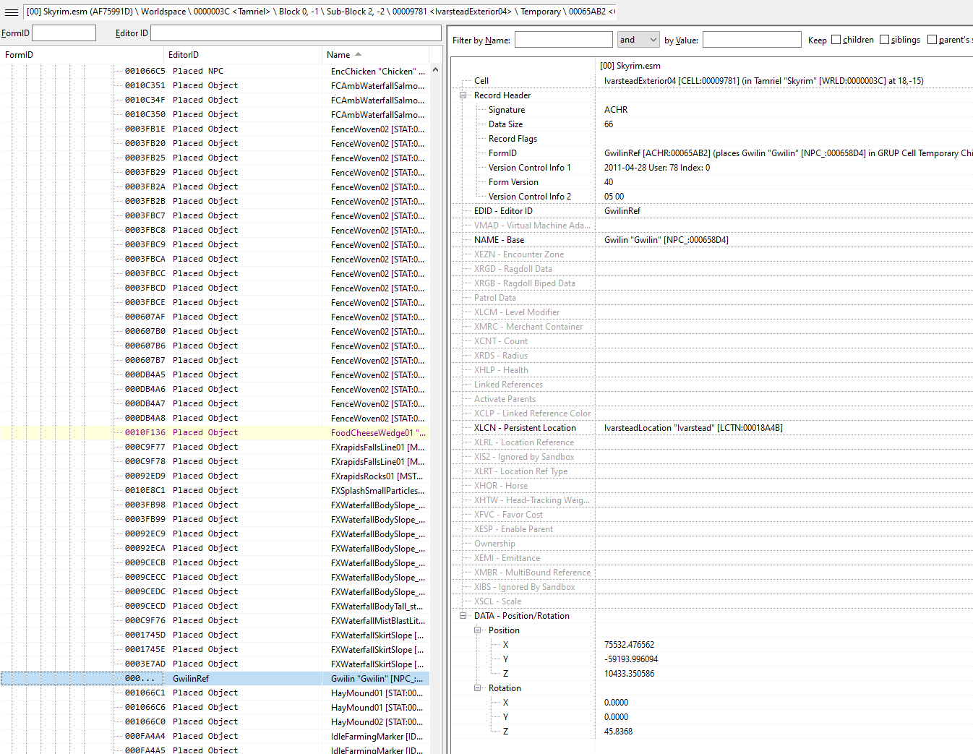Select the 0010C351 Placed Object row
The width and height of the screenshot is (973, 754).
[x=215, y=85]
